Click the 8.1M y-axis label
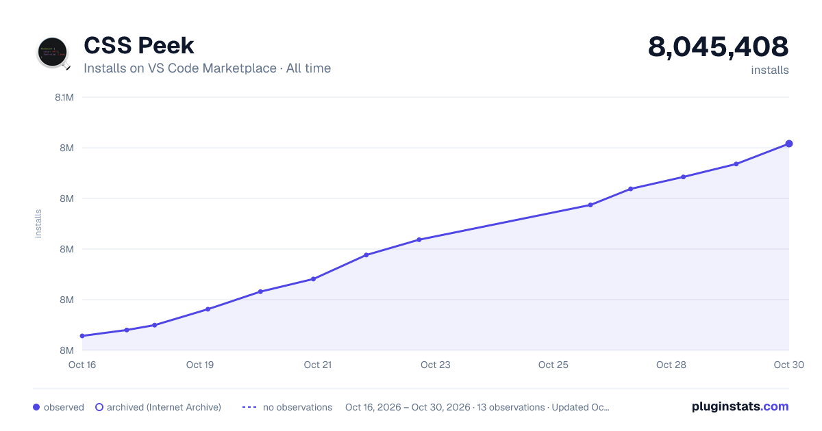This screenshot has height=431, width=822. pyautogui.click(x=64, y=97)
